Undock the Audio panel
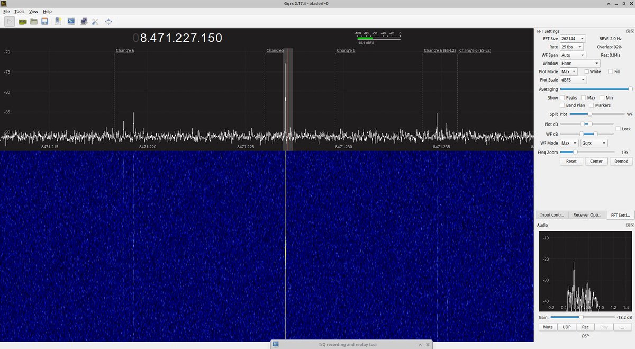This screenshot has height=349, width=635. (627, 225)
